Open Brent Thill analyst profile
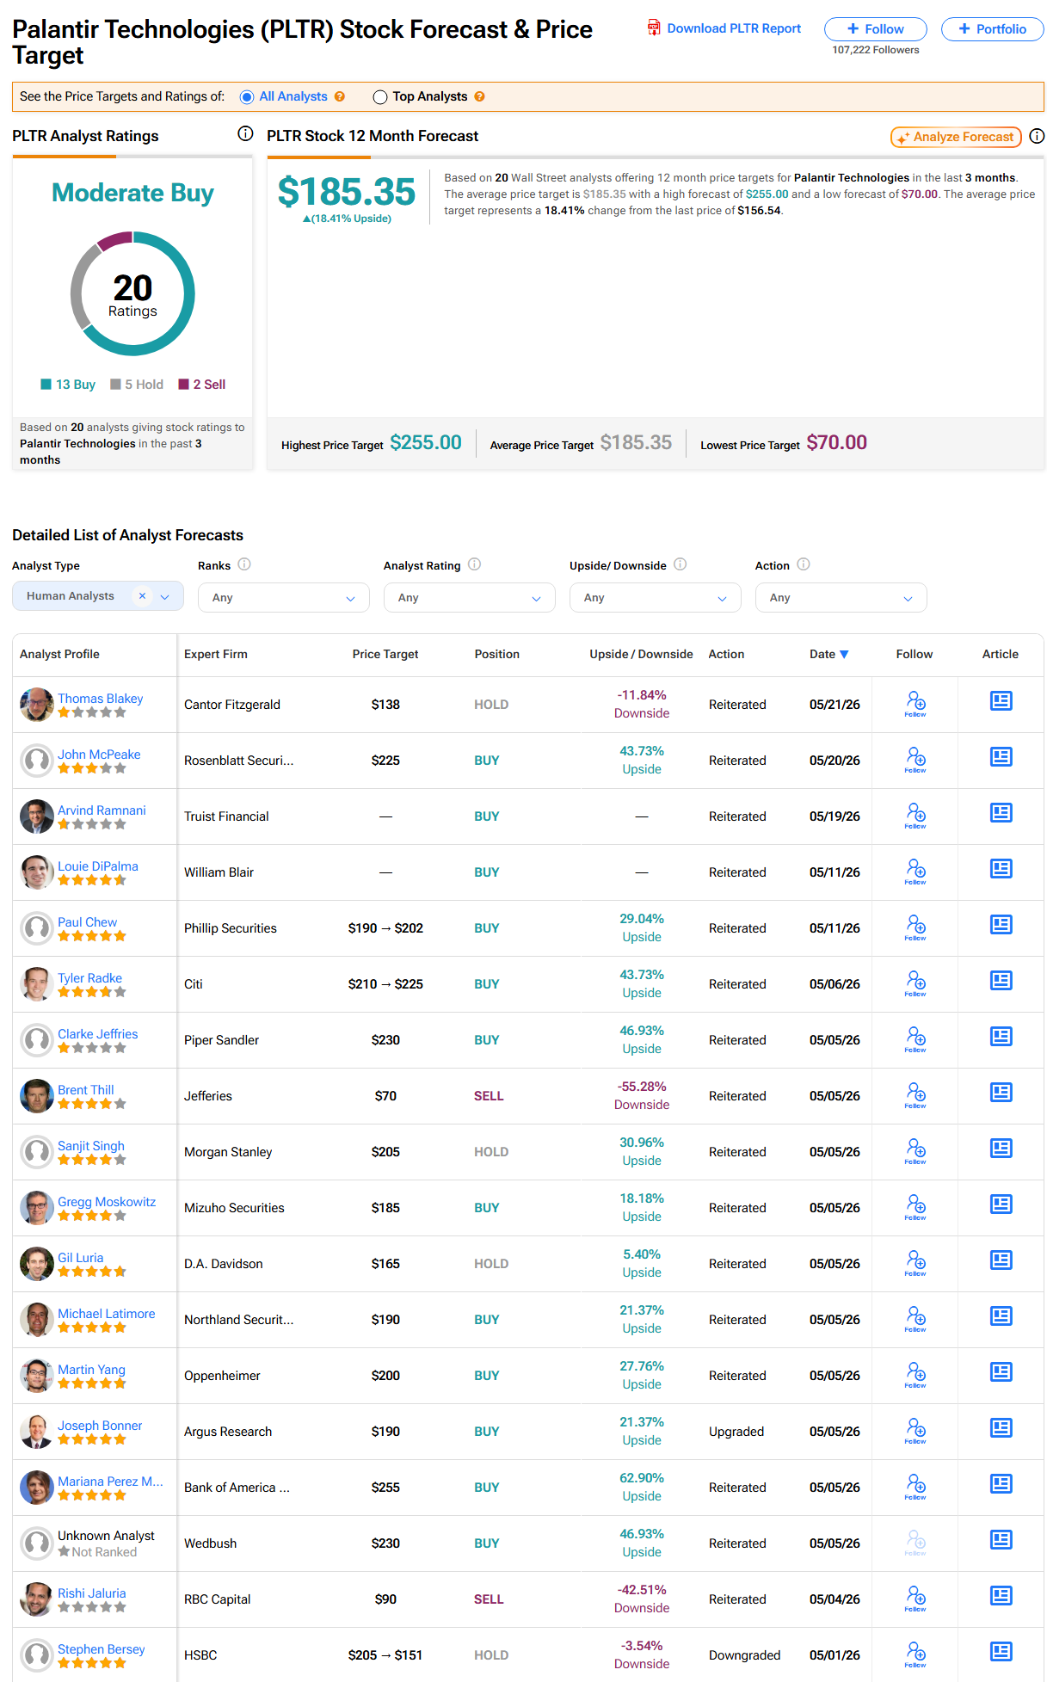The width and height of the screenshot is (1047, 1682). (x=85, y=1089)
